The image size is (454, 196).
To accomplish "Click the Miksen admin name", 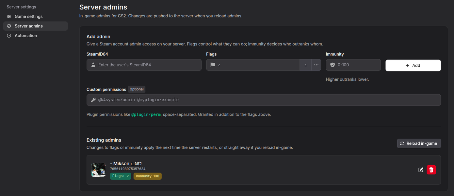I will 126,164.
